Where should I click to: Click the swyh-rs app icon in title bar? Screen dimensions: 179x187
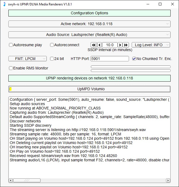[4, 4]
